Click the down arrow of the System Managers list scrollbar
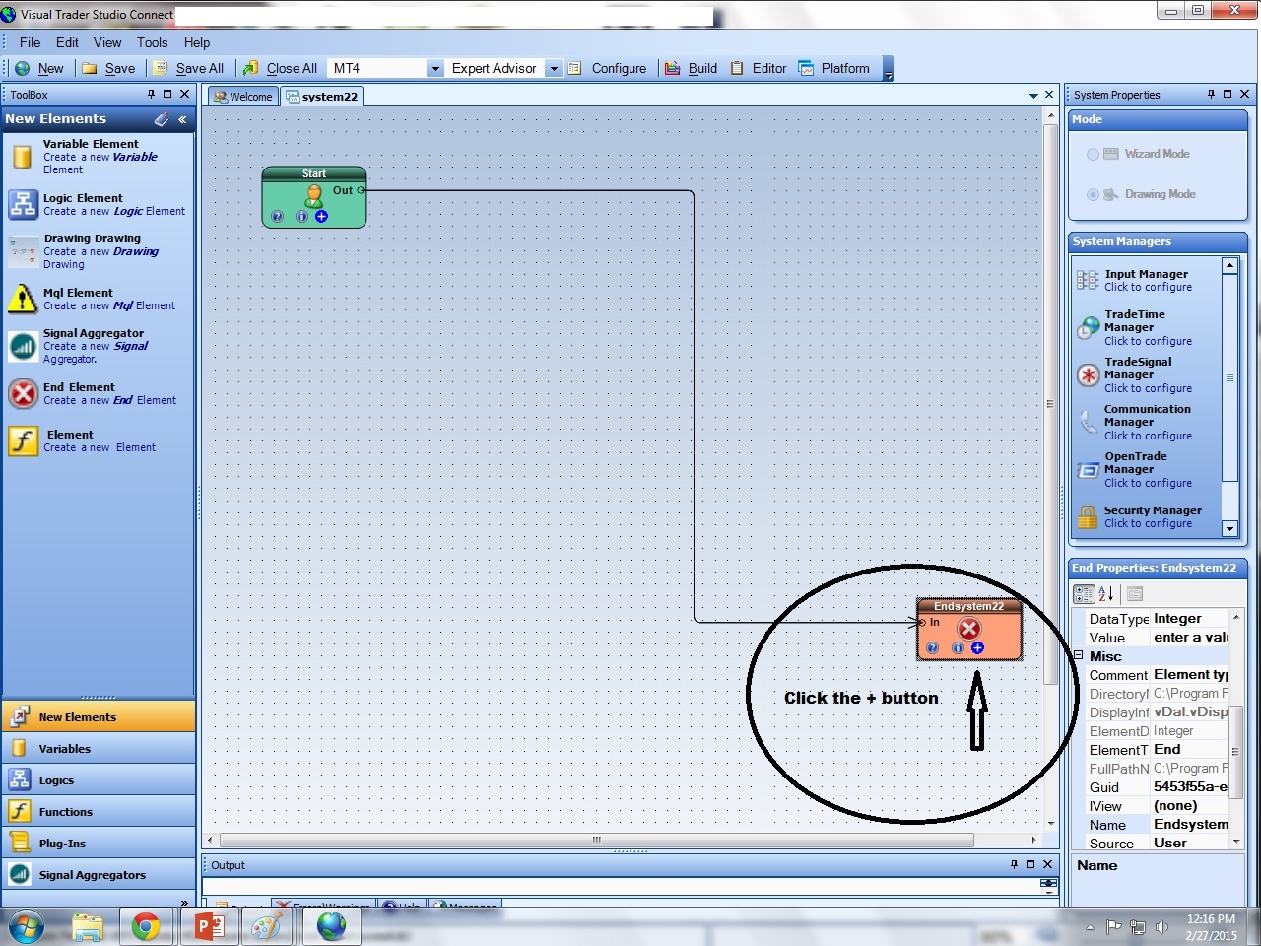 tap(1229, 529)
